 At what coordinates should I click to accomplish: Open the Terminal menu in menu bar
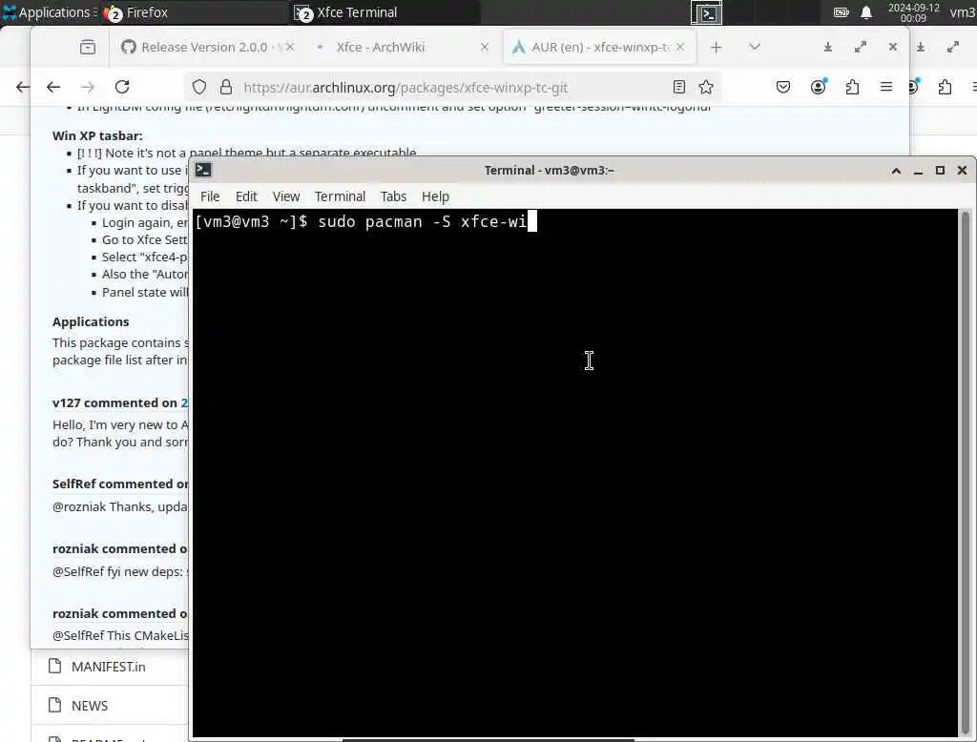tap(340, 196)
